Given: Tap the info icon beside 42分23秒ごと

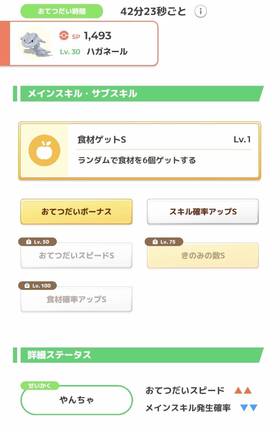Looking at the screenshot, I should coord(201,12).
